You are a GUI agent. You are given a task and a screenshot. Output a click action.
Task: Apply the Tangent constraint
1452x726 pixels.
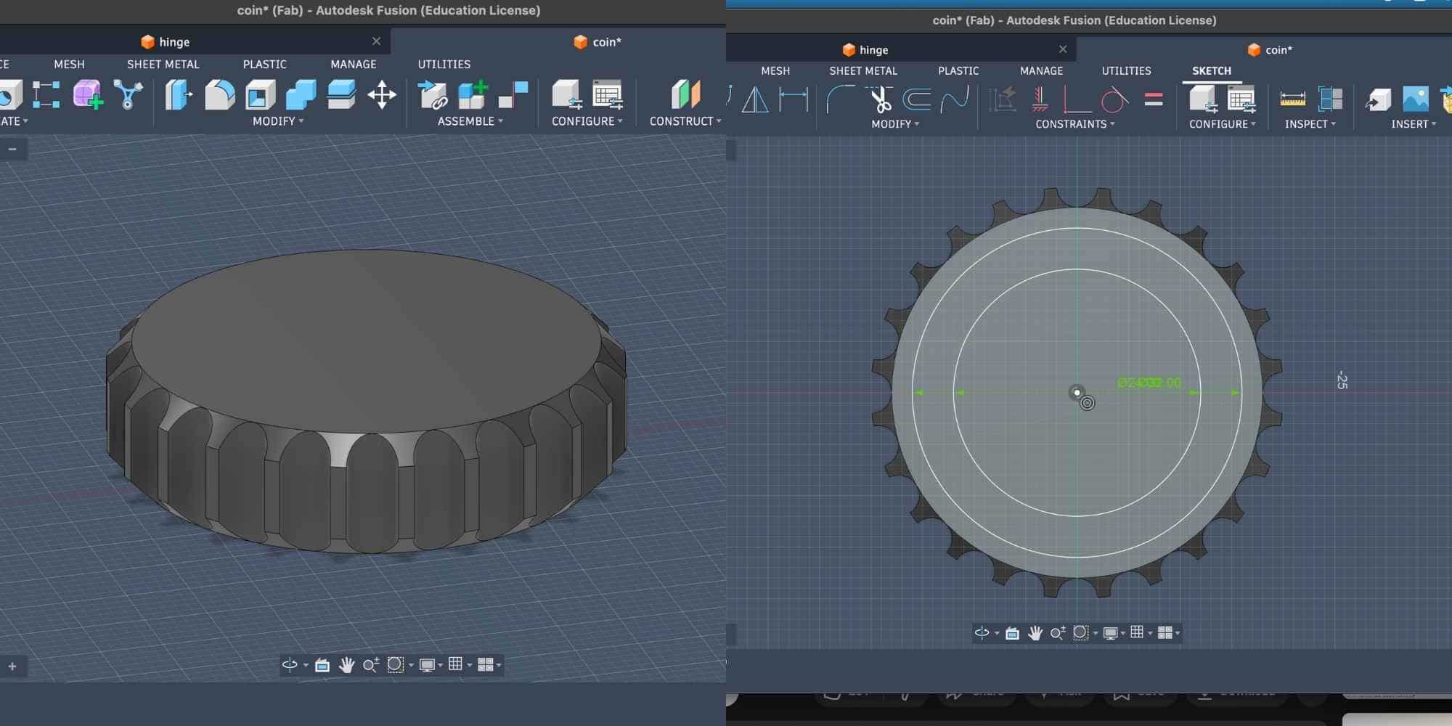pos(1114,99)
